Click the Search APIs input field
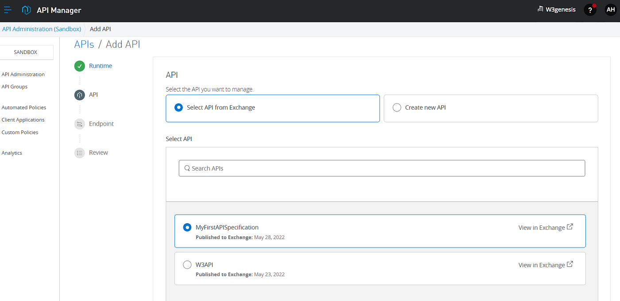Image resolution: width=620 pixels, height=301 pixels. tap(382, 168)
